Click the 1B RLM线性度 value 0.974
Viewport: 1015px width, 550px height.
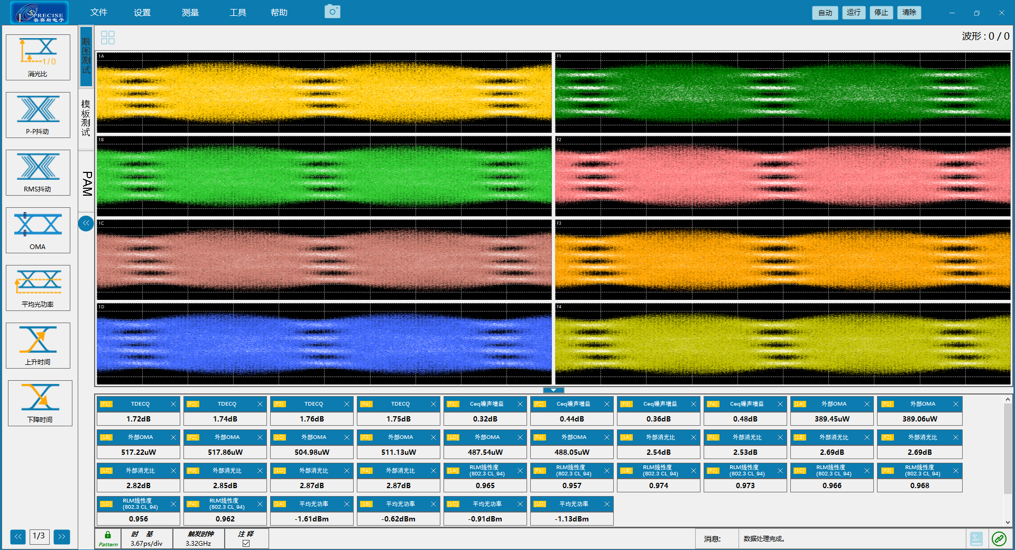[659, 485]
